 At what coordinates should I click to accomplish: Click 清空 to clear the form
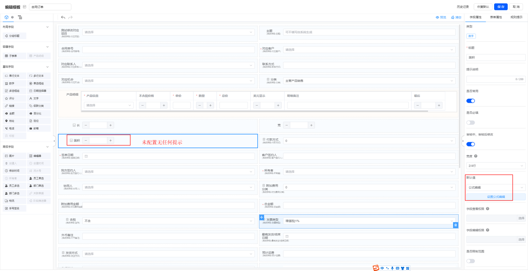coord(456,17)
